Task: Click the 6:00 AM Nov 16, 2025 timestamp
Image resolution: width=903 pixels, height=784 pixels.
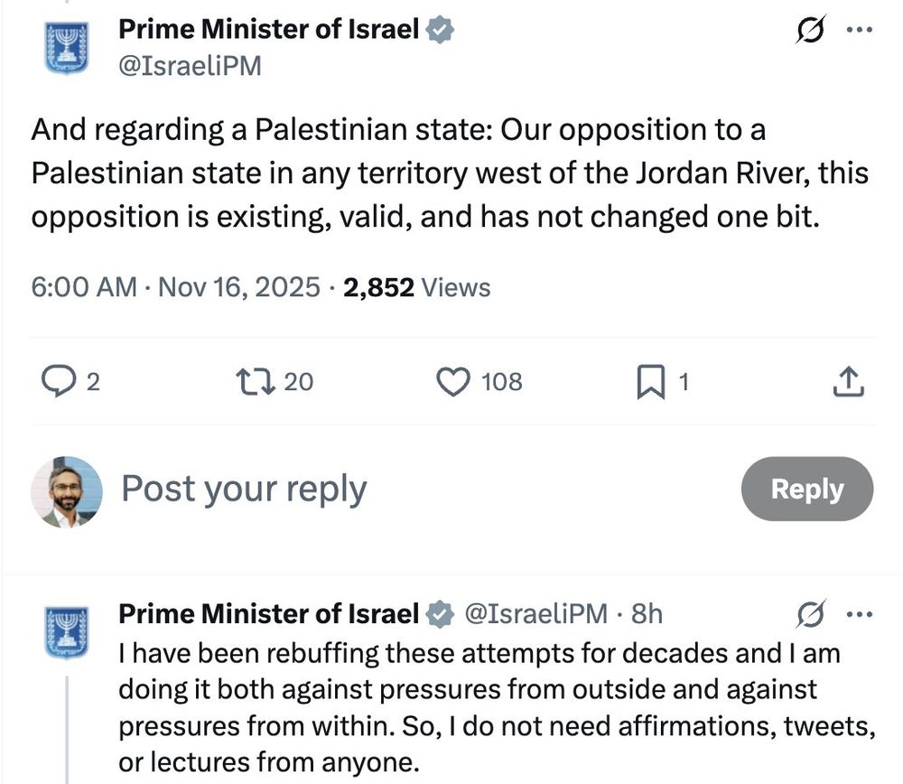Action: click(x=175, y=287)
